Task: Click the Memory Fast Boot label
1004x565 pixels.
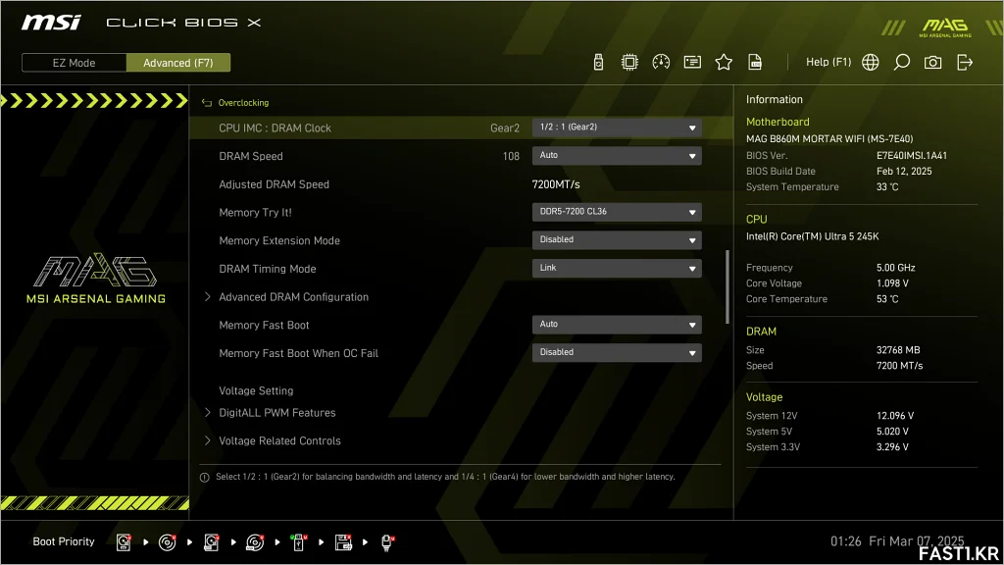Action: pos(264,326)
